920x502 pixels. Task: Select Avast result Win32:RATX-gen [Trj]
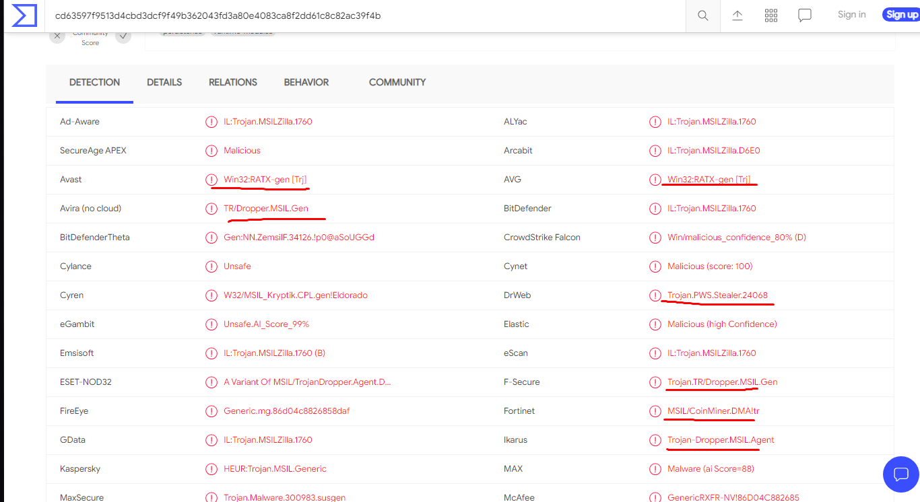pyautogui.click(x=265, y=180)
